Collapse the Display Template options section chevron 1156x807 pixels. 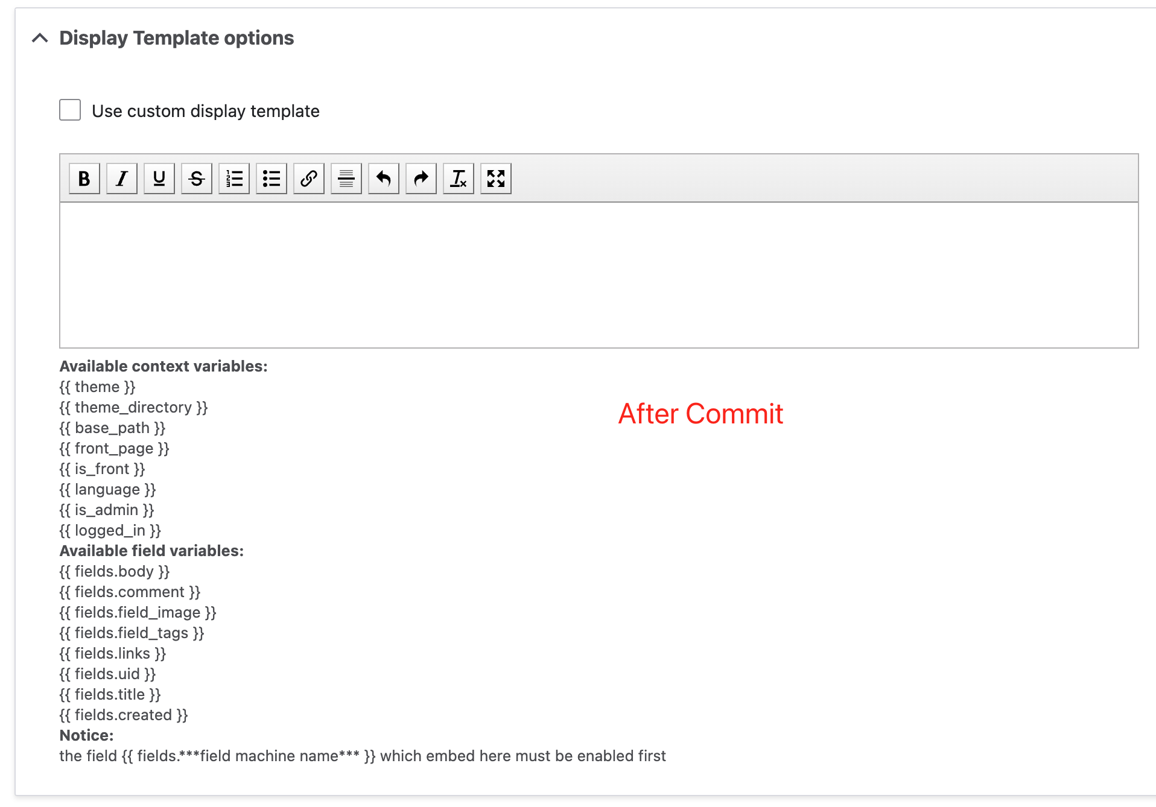point(40,37)
